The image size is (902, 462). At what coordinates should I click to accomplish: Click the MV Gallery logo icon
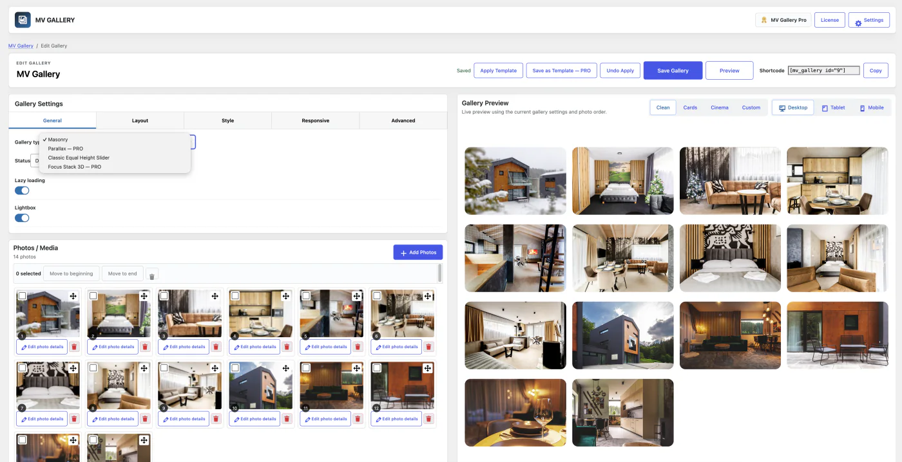(23, 20)
